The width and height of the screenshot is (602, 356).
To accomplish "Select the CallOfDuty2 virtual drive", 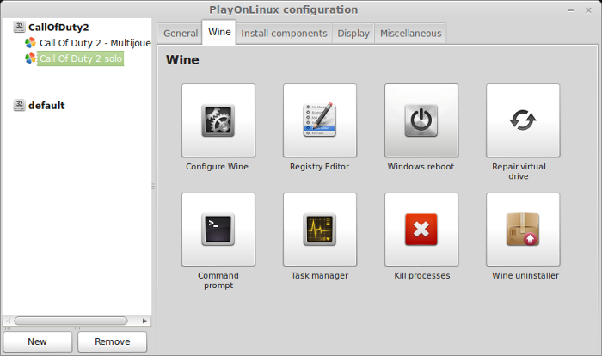I will coord(58,28).
